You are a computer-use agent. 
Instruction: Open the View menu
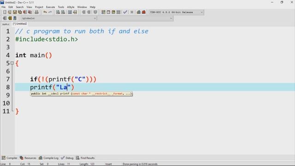[29, 7]
